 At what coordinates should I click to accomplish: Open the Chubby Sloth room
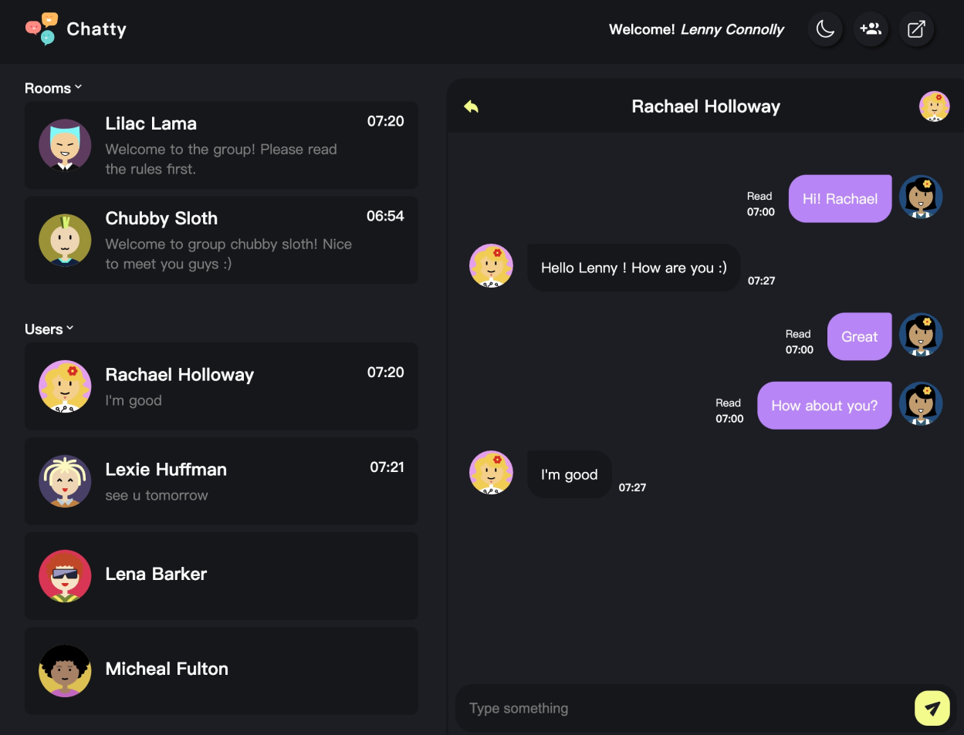pyautogui.click(x=222, y=240)
